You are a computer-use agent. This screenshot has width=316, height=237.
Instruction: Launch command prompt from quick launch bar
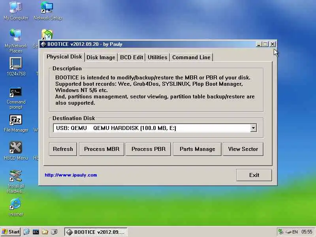[x=36, y=232]
